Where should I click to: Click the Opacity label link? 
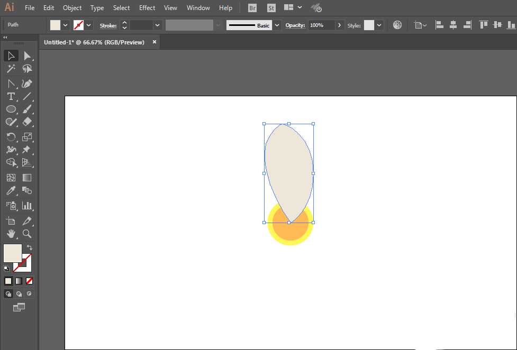coord(295,25)
